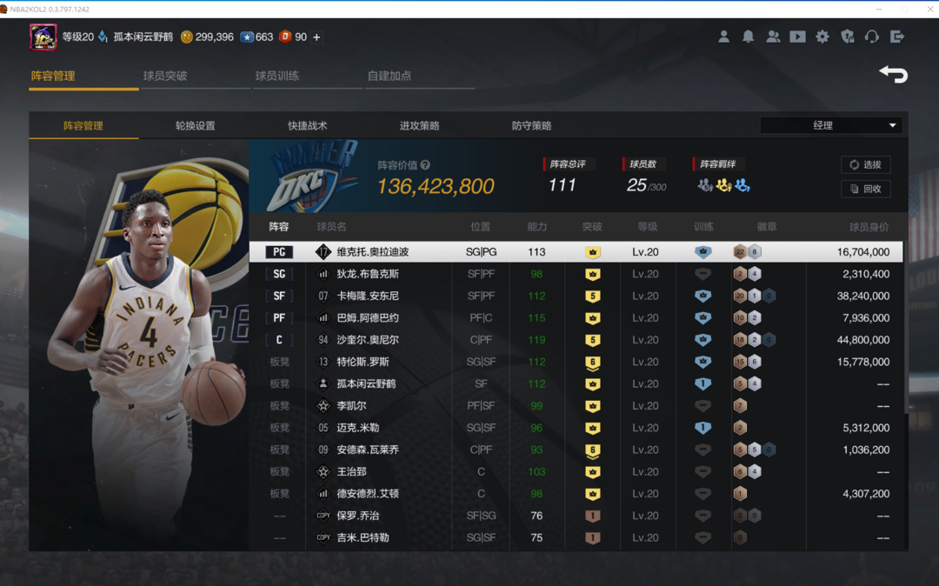
Task: Click the 阵容羁绊 label
Action: [717, 164]
